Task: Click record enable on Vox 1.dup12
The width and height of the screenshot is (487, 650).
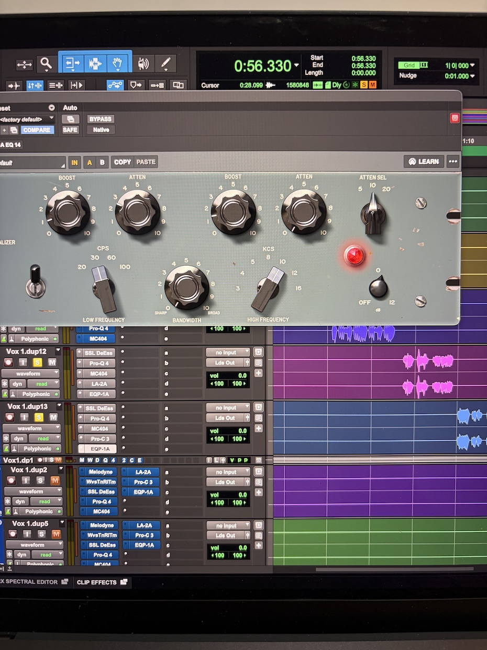Action: point(8,363)
